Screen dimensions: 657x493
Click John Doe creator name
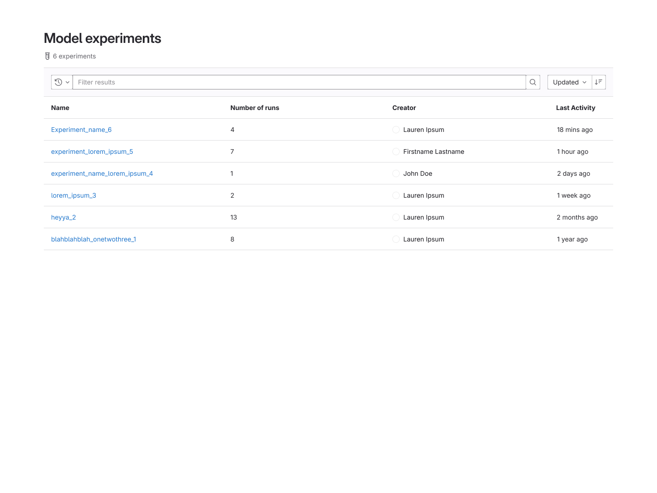pos(418,173)
